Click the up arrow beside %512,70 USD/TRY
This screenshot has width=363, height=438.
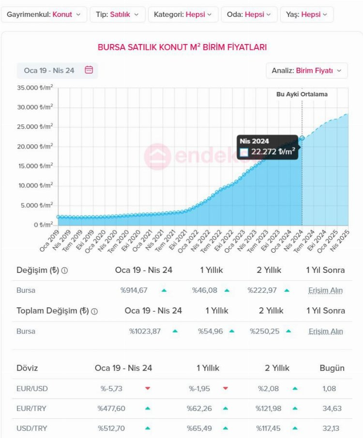[148, 428]
